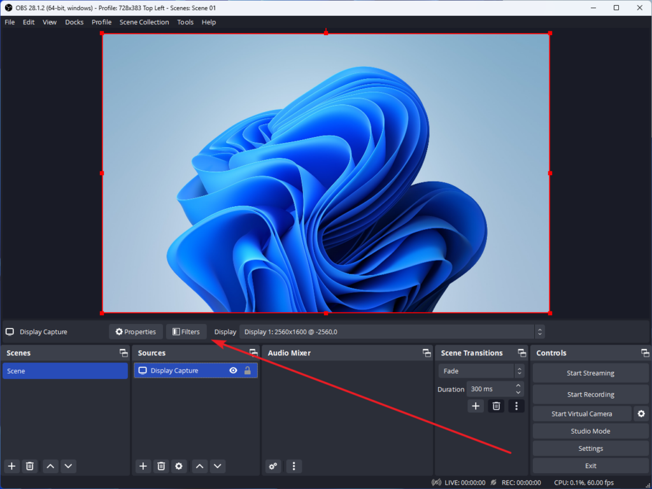Add a transition with the plus icon

[x=476, y=406]
